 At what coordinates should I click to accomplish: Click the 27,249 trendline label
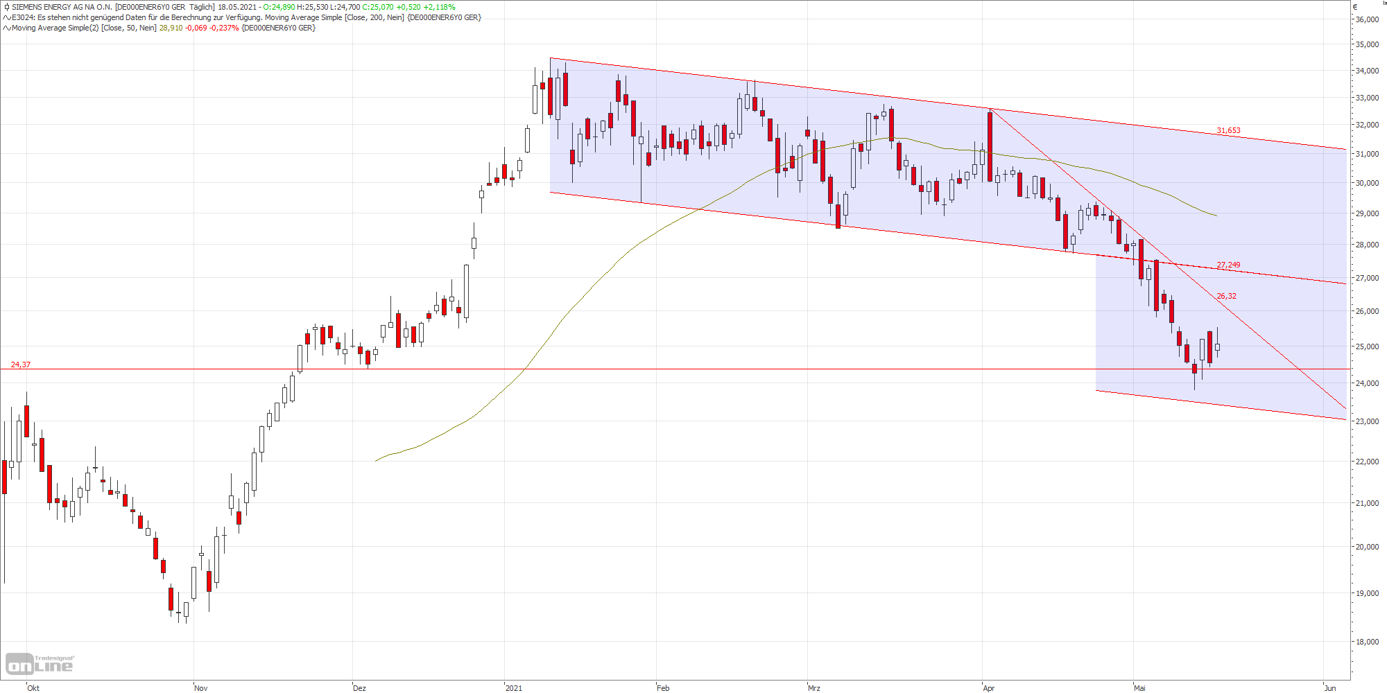click(x=1228, y=265)
